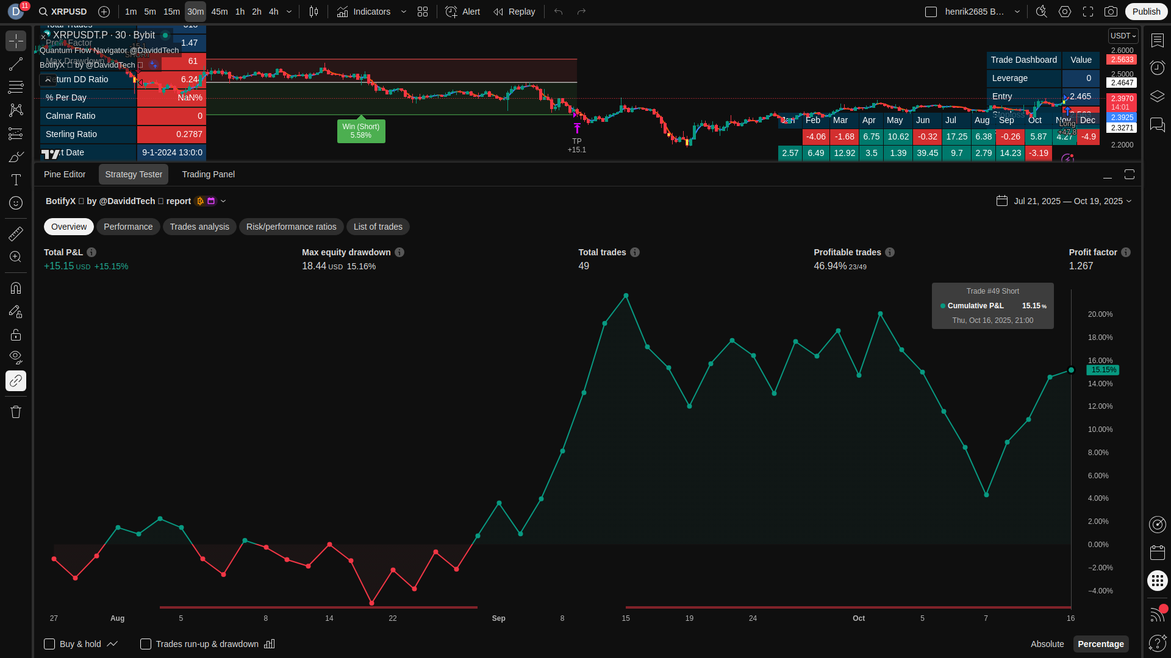This screenshot has width=1171, height=658.
Task: Check Trades run-up & drawdown box
Action: (x=146, y=644)
